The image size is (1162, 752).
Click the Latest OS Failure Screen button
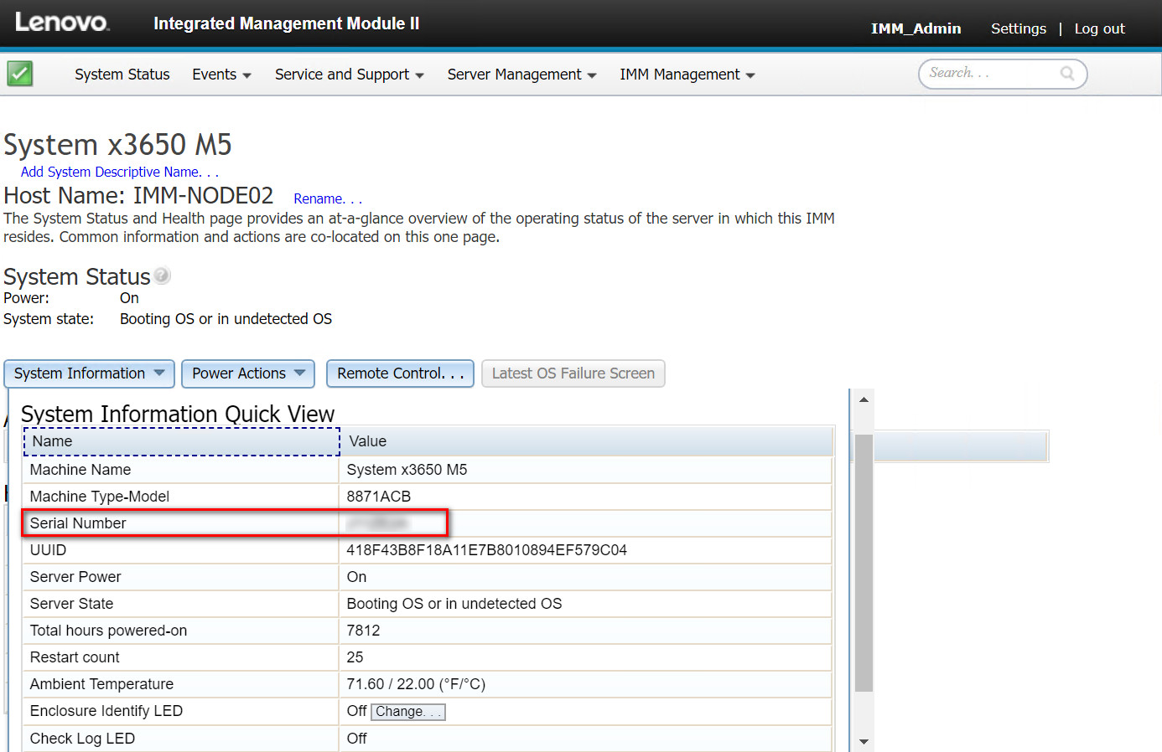(573, 373)
